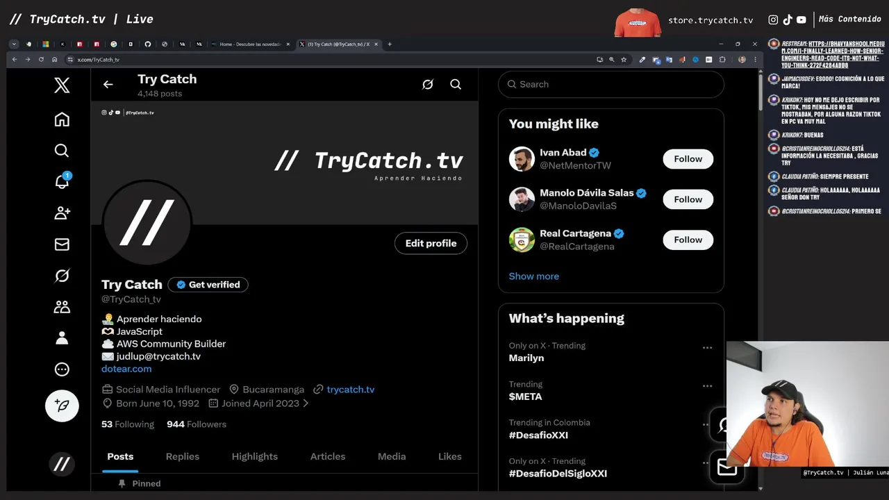Screen dimensions: 889x500
Task: Switch to the pinned GitHub tab
Action: point(147,44)
